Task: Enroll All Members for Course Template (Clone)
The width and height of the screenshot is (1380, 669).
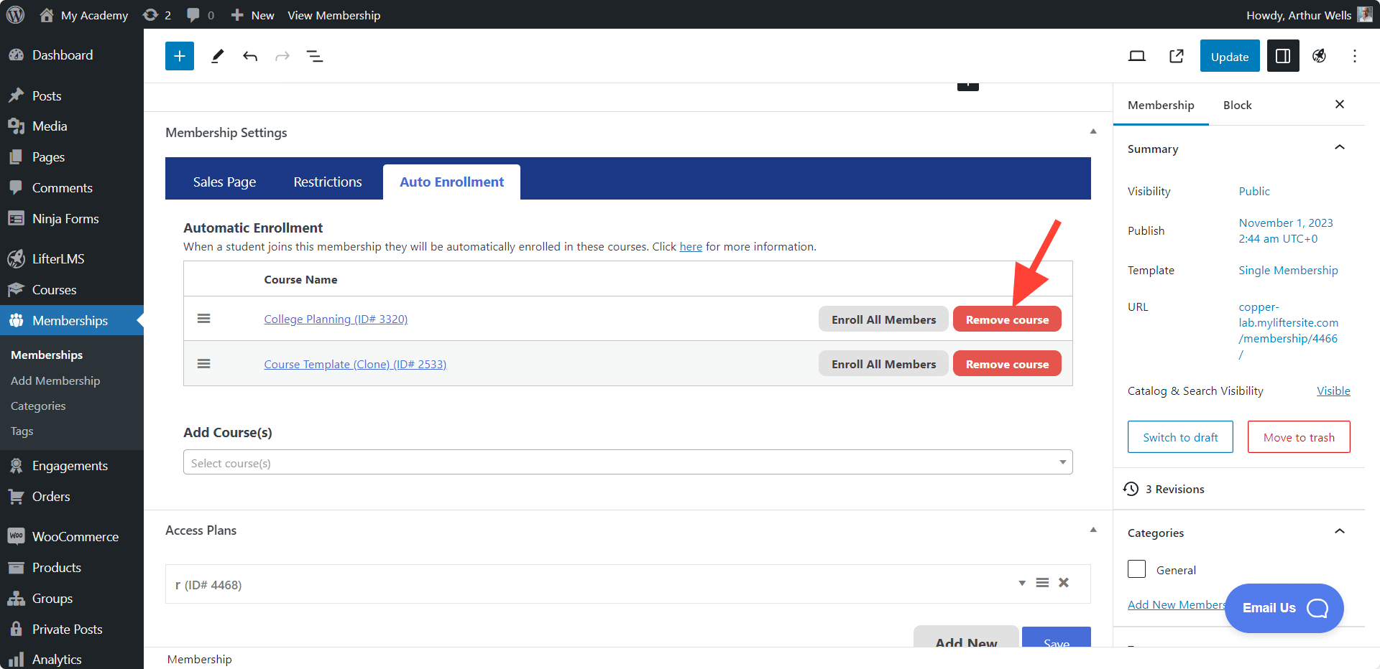Action: click(883, 364)
